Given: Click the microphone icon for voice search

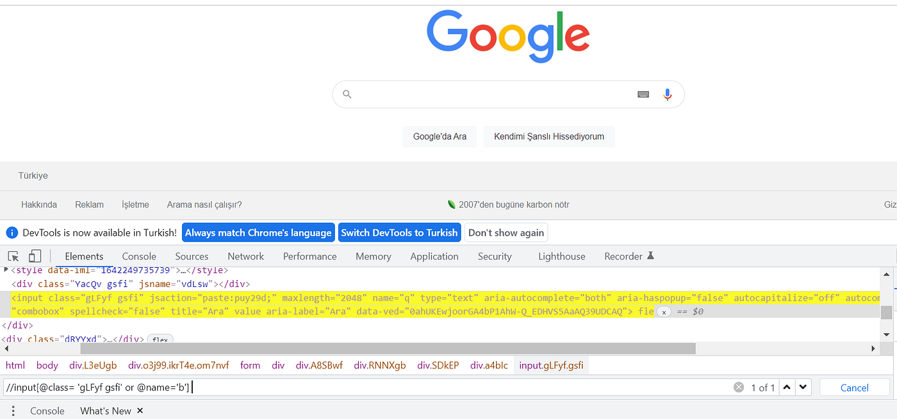Looking at the screenshot, I should pos(667,94).
